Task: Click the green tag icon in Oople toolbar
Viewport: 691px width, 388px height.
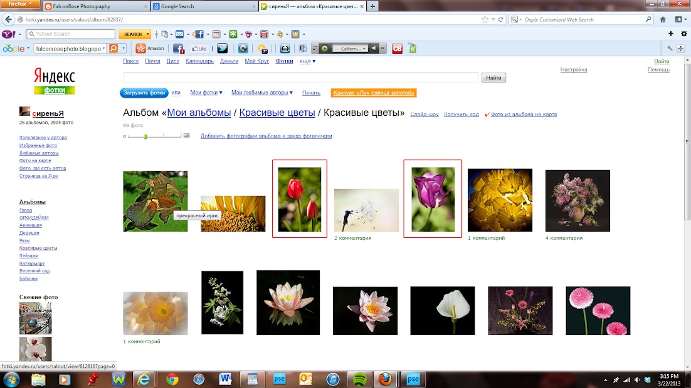Action: [x=413, y=48]
